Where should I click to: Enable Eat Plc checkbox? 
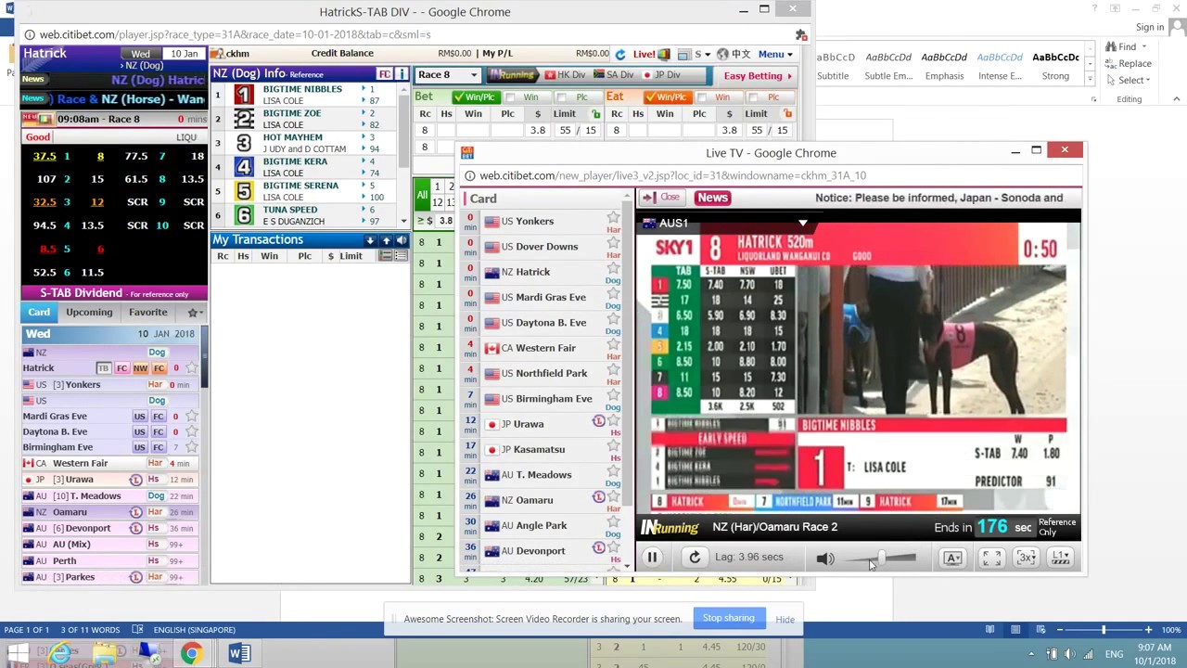[754, 96]
